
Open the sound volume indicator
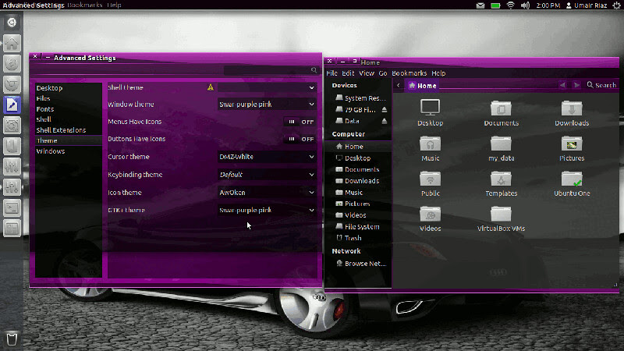525,5
